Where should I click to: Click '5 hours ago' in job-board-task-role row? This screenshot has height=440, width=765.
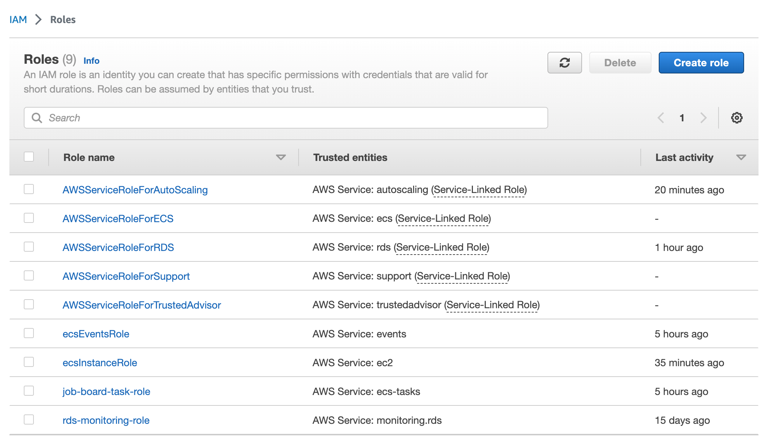tap(681, 391)
